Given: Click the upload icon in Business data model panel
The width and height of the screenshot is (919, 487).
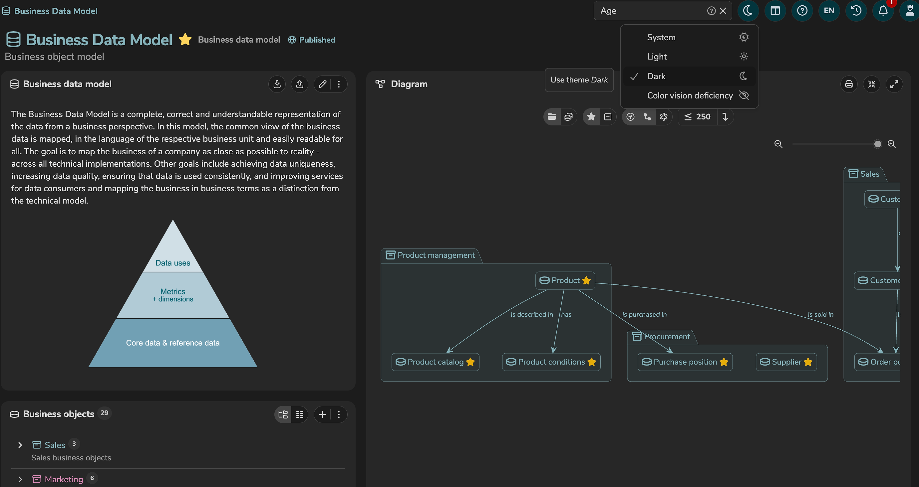Looking at the screenshot, I should (300, 84).
